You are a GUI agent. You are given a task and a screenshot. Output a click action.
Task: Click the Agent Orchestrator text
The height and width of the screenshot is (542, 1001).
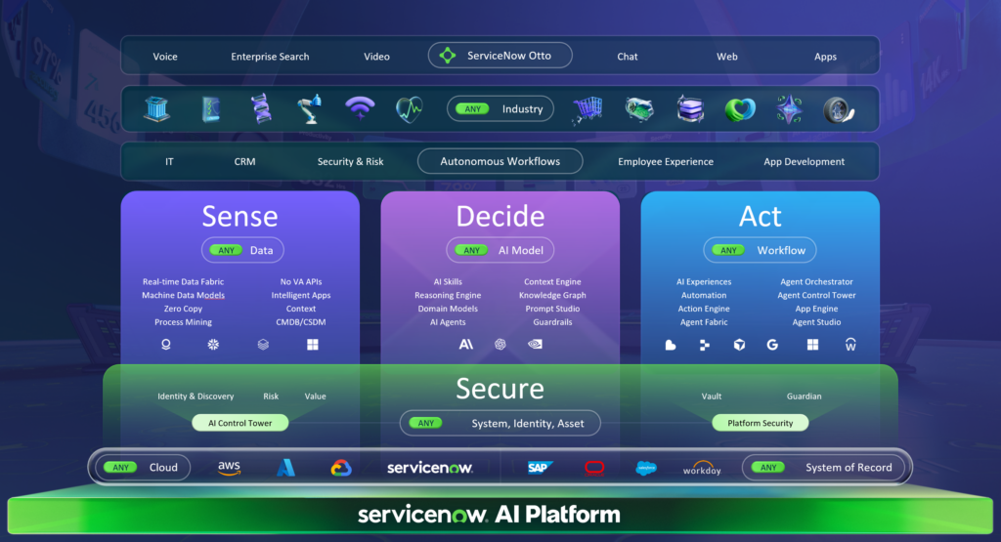coord(816,281)
